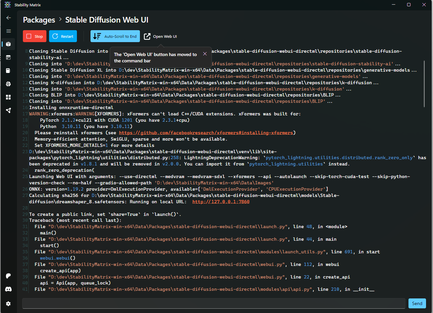Click the 'Installing onnxruntime-directml' log line
The width and height of the screenshot is (433, 313).
[71, 107]
